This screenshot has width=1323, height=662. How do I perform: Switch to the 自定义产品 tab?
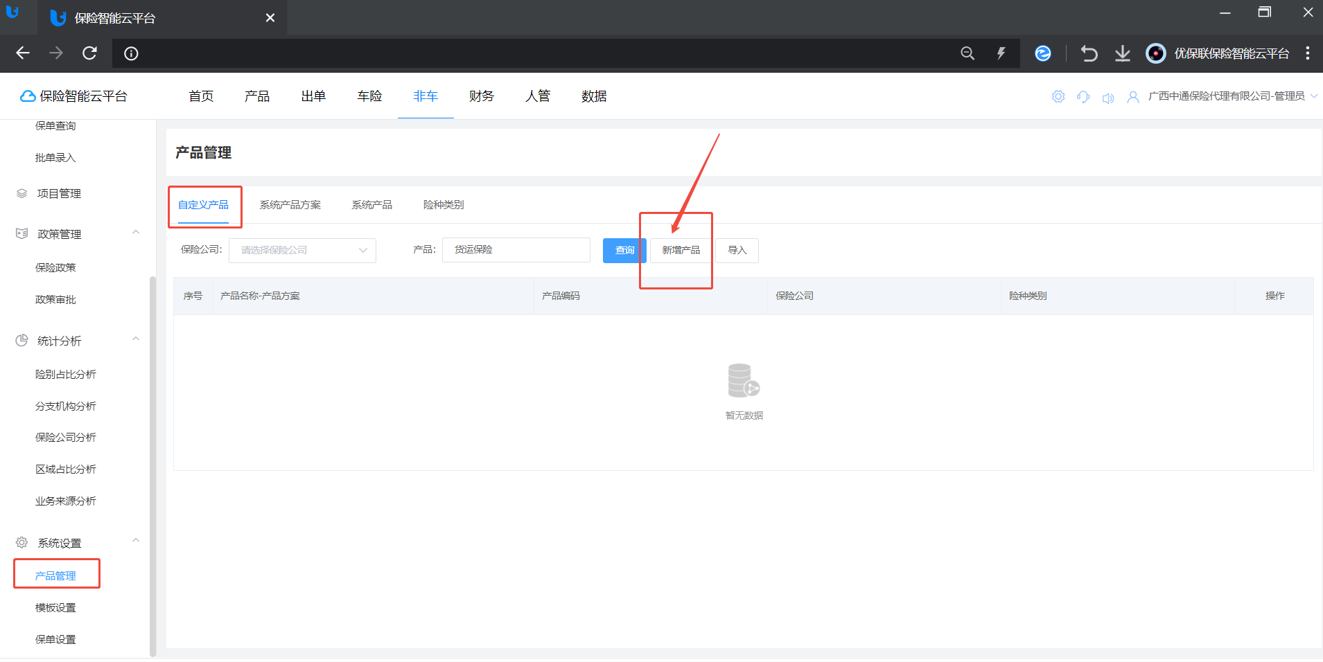click(x=203, y=205)
